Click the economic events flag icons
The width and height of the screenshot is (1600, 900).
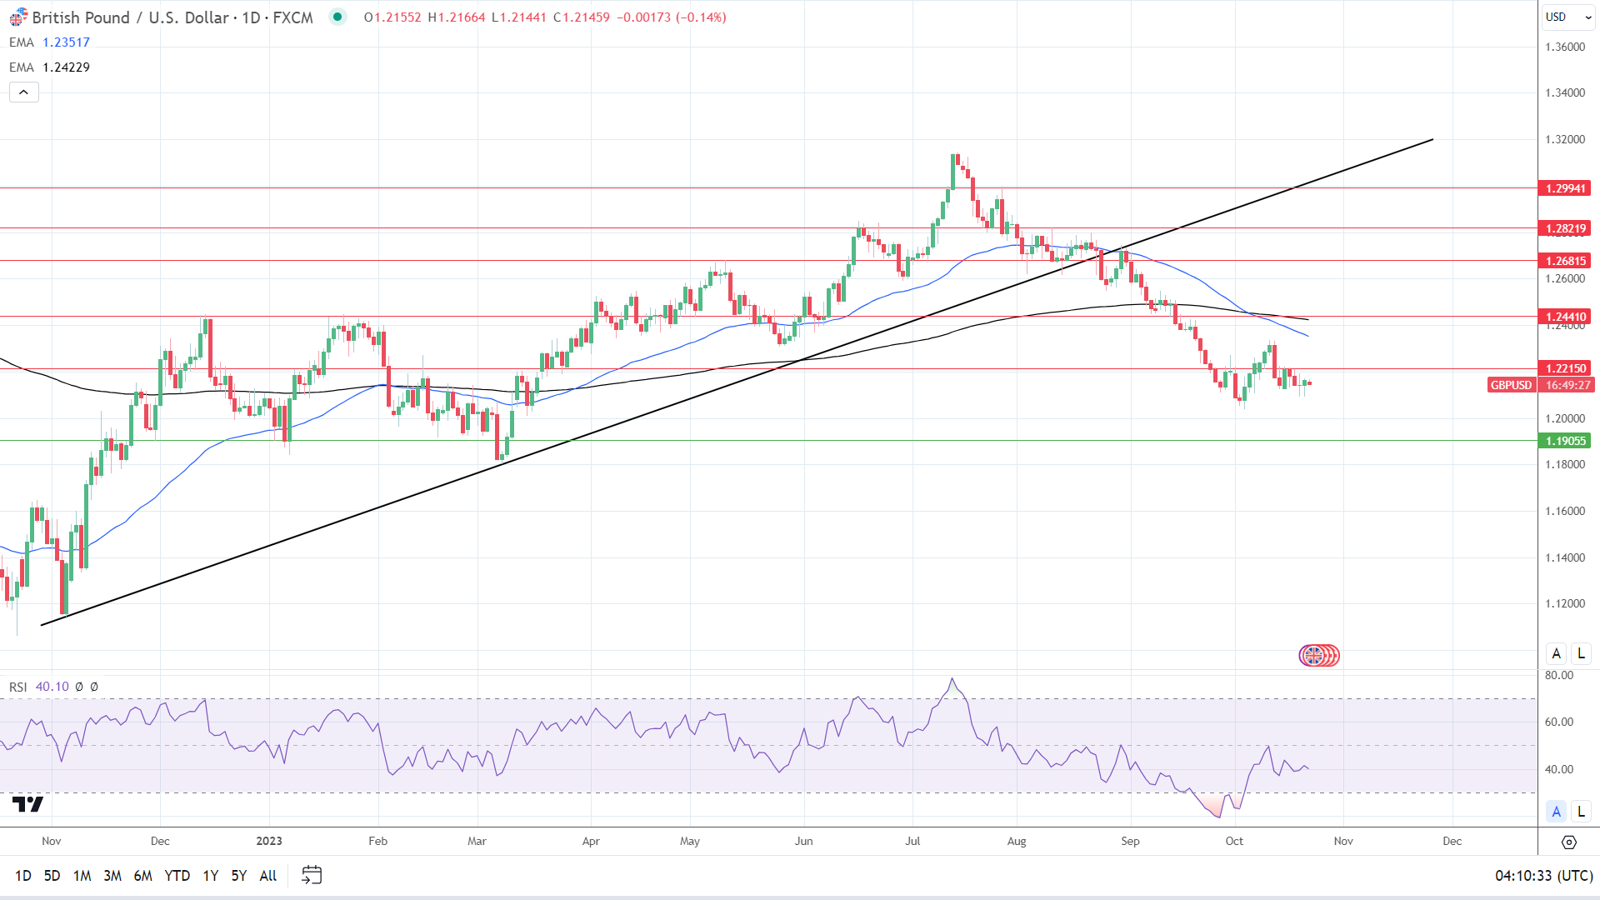[x=1319, y=656]
